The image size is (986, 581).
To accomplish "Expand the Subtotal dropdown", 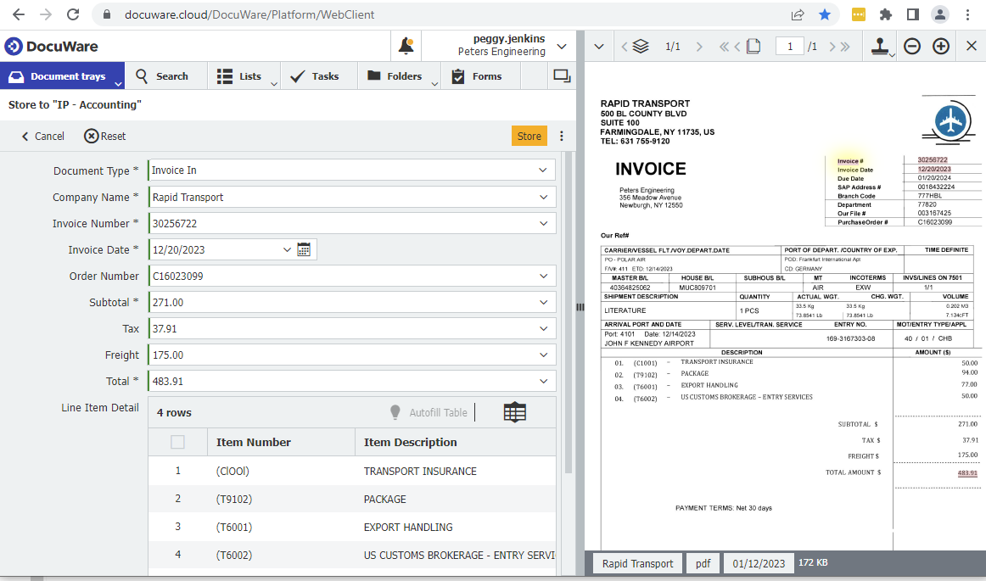I will pos(543,303).
